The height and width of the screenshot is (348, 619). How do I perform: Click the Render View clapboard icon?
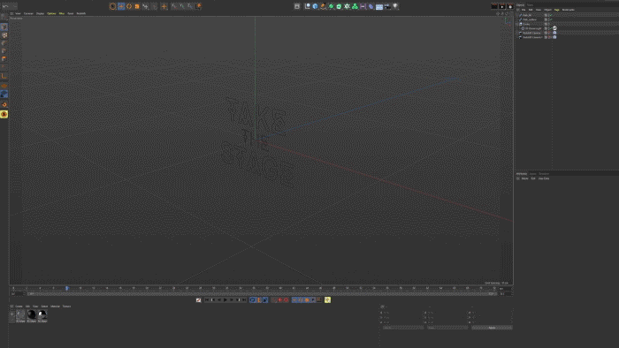tap(494, 6)
